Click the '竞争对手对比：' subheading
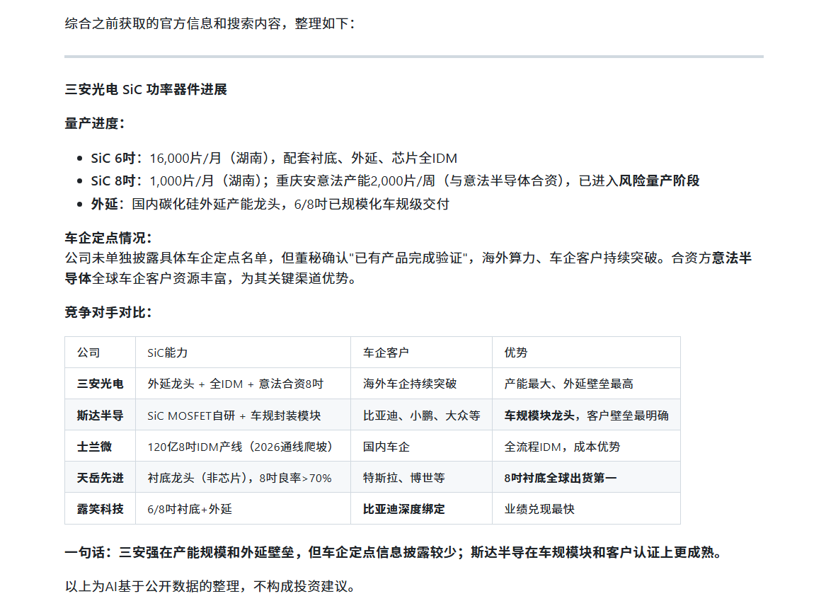The width and height of the screenshot is (826, 601). pyautogui.click(x=108, y=312)
